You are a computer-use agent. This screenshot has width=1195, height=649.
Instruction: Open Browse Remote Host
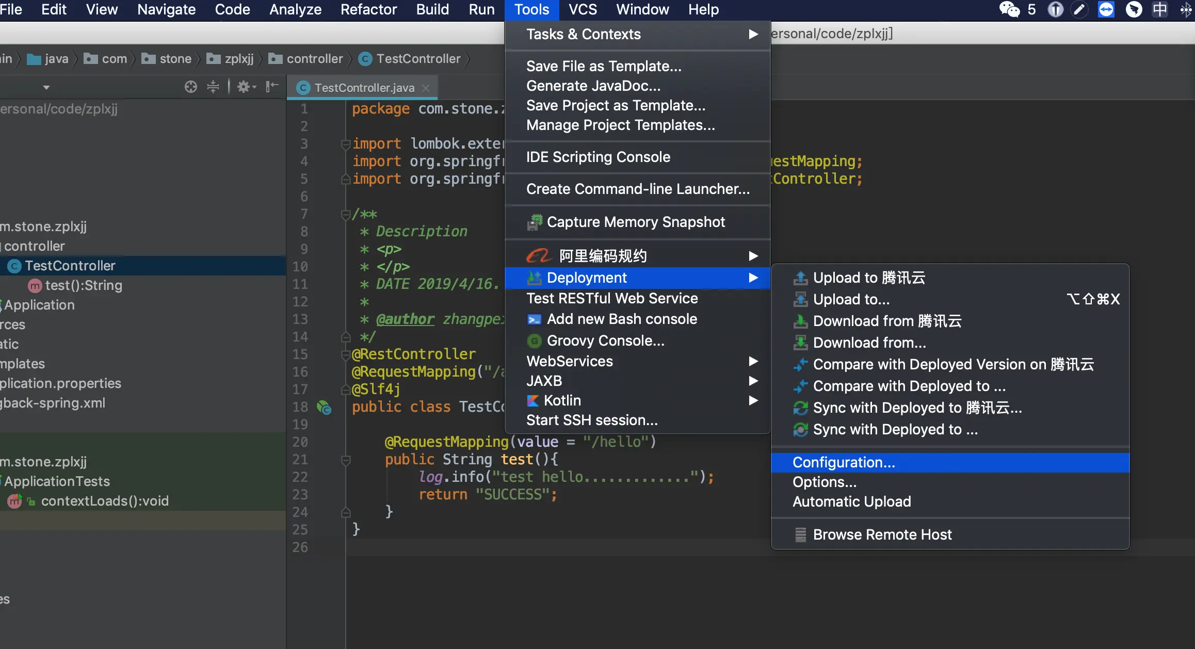pos(882,534)
